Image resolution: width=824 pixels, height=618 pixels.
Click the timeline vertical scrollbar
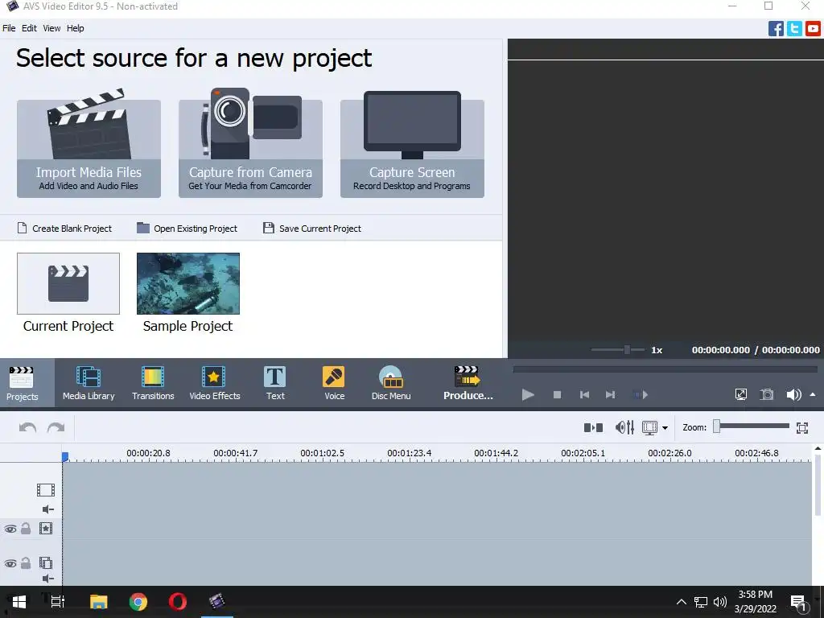coord(818,484)
